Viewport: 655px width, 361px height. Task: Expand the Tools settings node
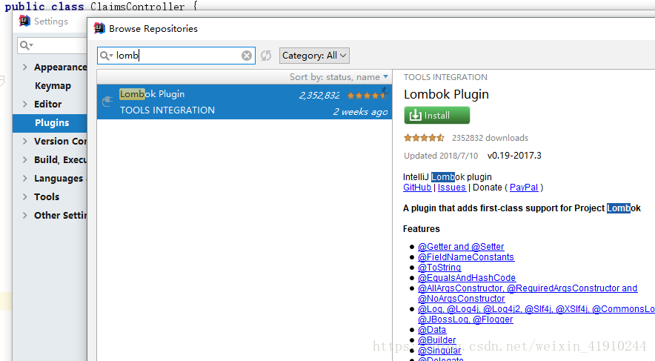coord(24,196)
